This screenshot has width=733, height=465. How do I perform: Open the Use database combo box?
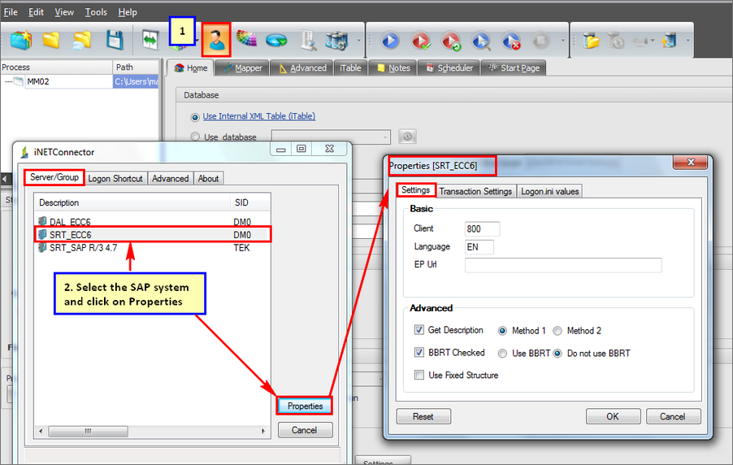pyautogui.click(x=331, y=137)
